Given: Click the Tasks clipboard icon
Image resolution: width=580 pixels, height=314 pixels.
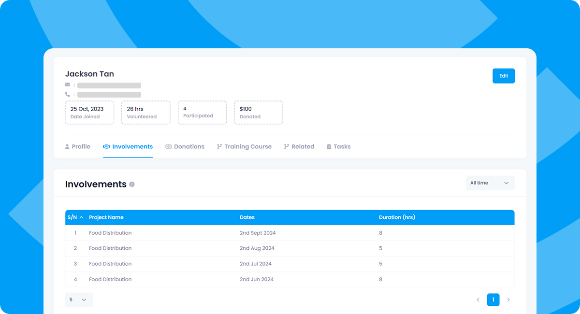Looking at the screenshot, I should (330, 146).
